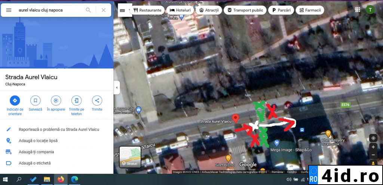
Task: Click the România link in the map footer
Action: tap(277, 172)
